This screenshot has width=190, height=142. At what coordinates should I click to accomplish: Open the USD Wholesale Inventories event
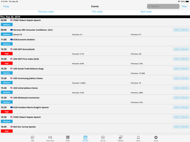[x=95, y=100]
